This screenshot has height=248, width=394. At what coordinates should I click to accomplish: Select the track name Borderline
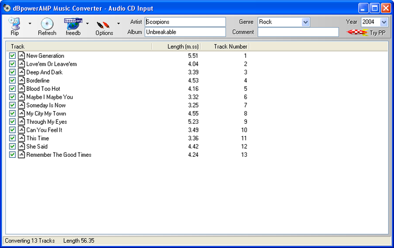[x=38, y=81]
